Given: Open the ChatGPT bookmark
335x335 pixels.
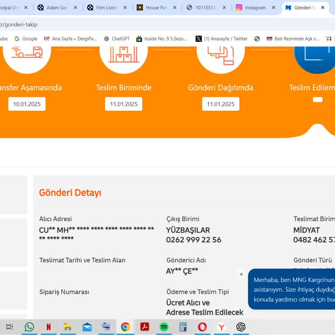Looking at the screenshot, I should pos(117,39).
